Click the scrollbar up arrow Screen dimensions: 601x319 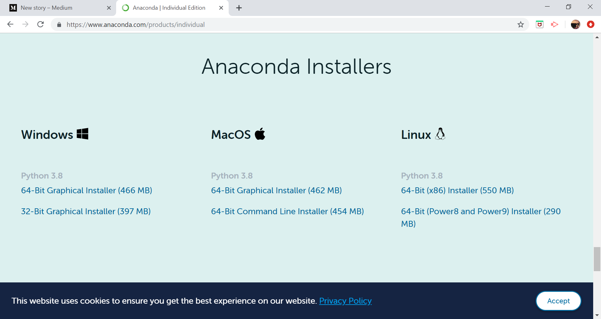coord(597,37)
